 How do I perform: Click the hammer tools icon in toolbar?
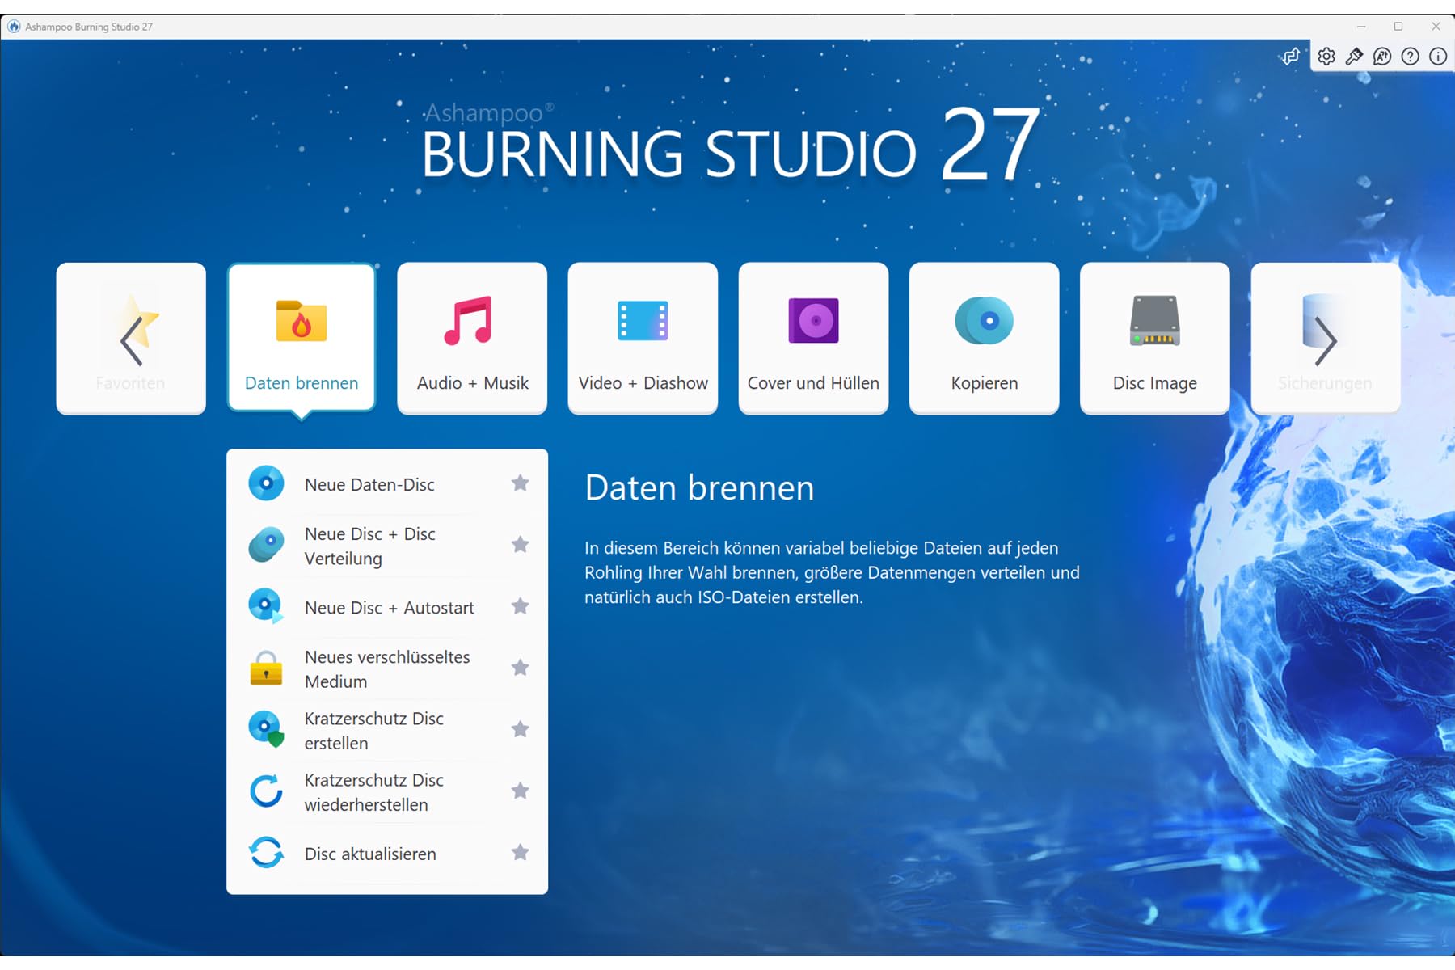tap(1354, 57)
